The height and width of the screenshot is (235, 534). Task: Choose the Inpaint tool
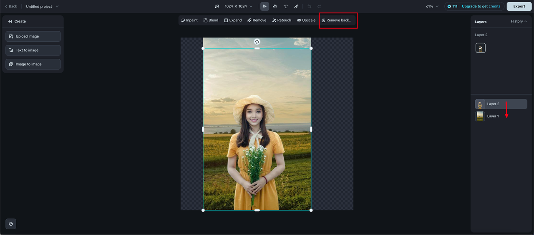pyautogui.click(x=189, y=20)
